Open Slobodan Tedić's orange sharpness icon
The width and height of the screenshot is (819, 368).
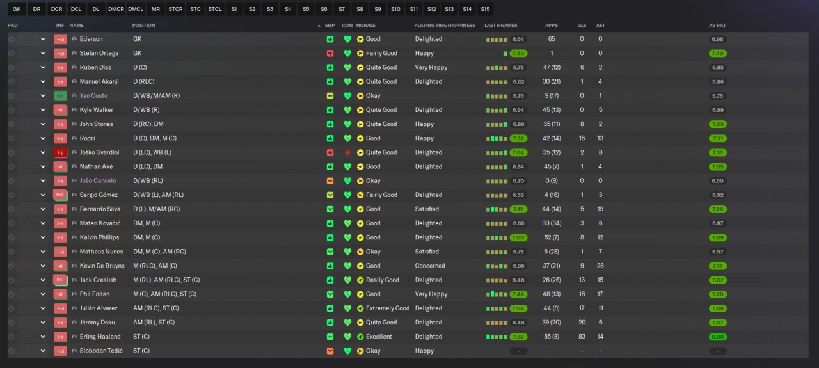[330, 351]
